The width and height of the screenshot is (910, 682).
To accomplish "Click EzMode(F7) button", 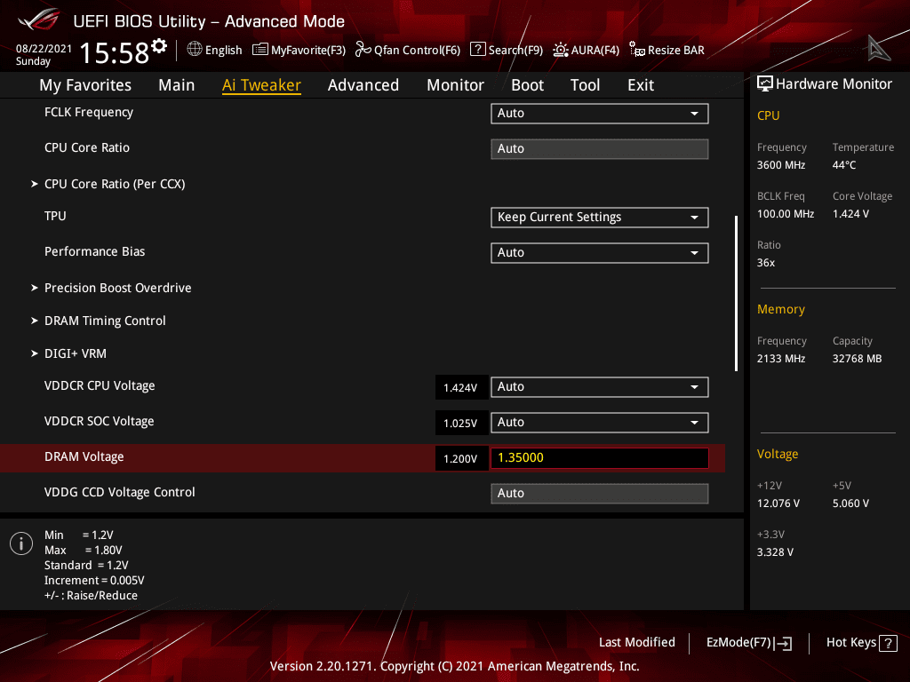I will 748,643.
